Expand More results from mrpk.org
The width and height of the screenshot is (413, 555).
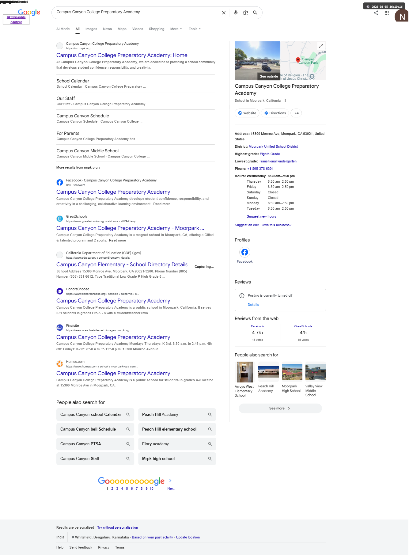click(78, 167)
